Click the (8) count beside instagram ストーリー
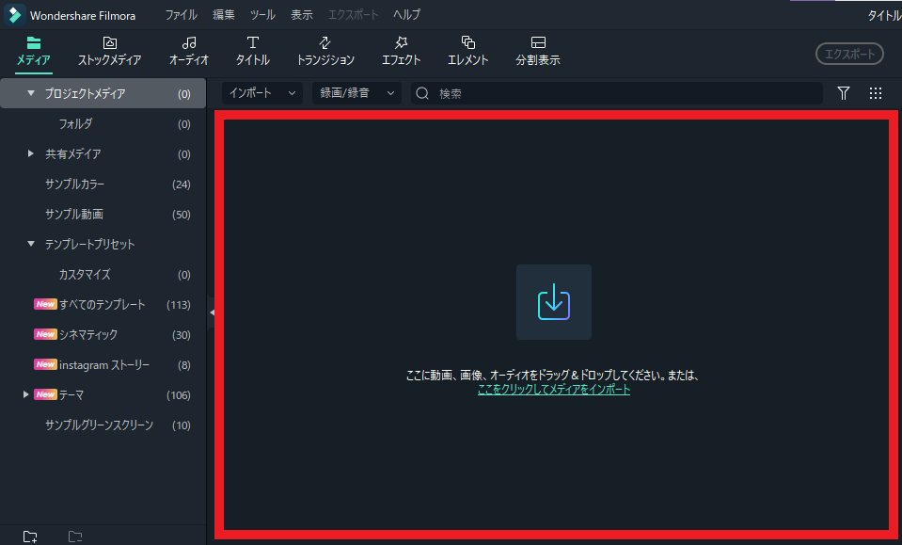This screenshot has width=902, height=545. point(184,365)
